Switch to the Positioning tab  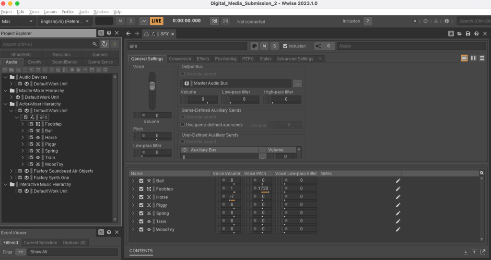point(225,59)
